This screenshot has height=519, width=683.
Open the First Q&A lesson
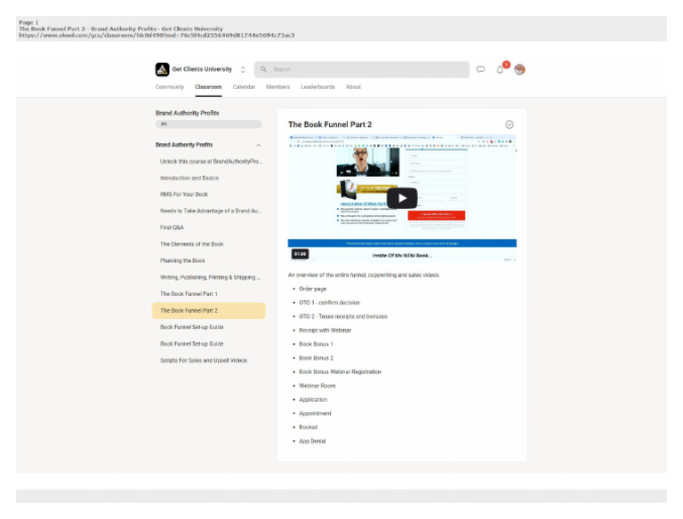pyautogui.click(x=209, y=228)
